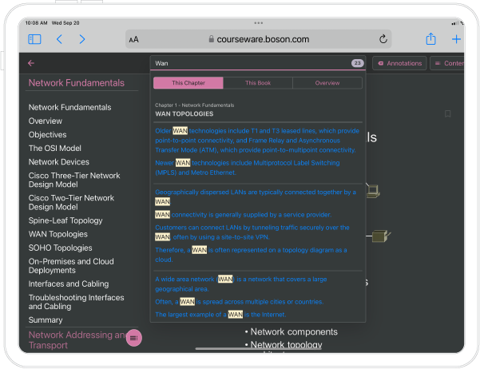
Task: Open the Safari share sheet
Action: pos(430,39)
